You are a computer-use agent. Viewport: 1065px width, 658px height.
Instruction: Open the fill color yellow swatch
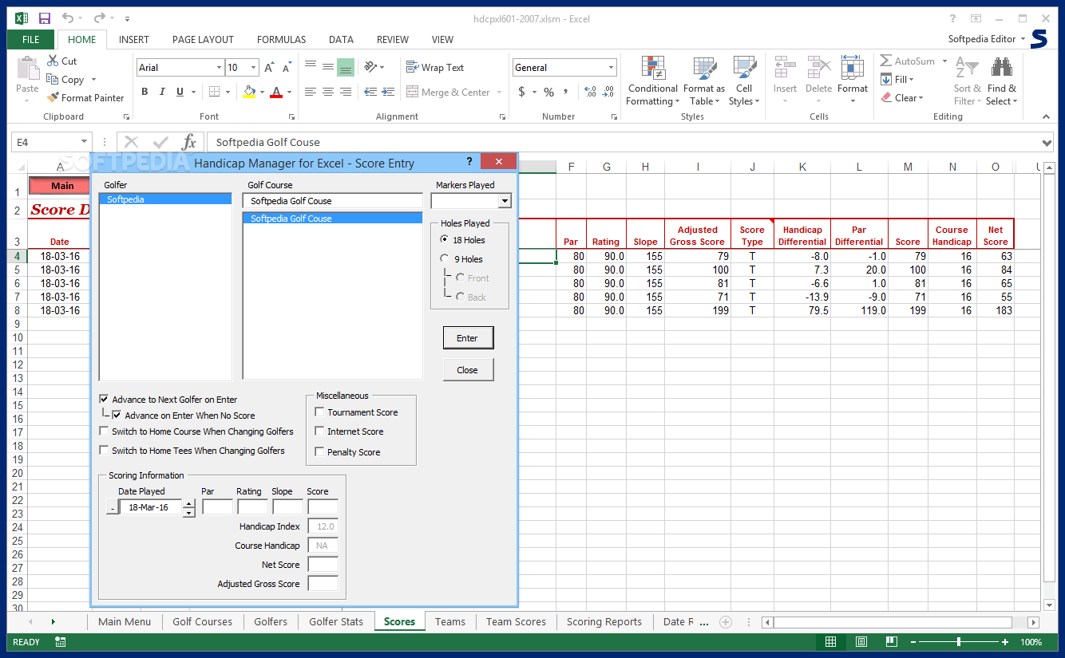click(249, 92)
